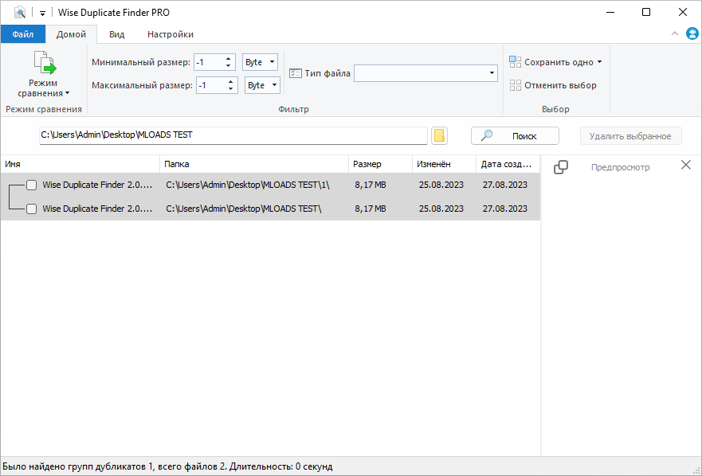
Task: Click the user account icon near ribbon
Action: (692, 33)
